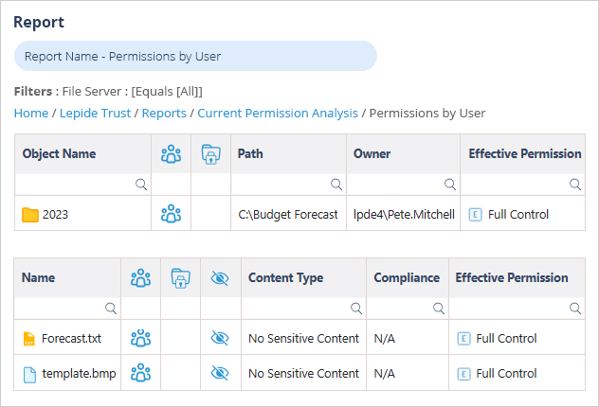
Task: Click the Full Control icon in the Forecast.txt row
Action: [x=463, y=338]
